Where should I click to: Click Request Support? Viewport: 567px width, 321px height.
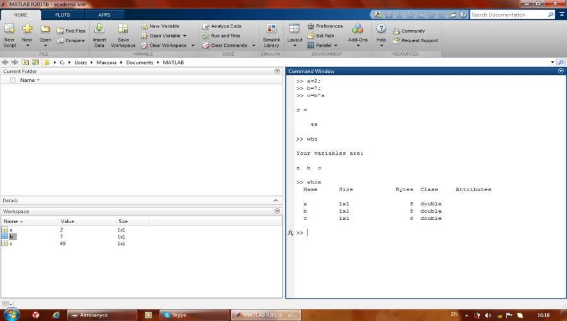click(416, 40)
